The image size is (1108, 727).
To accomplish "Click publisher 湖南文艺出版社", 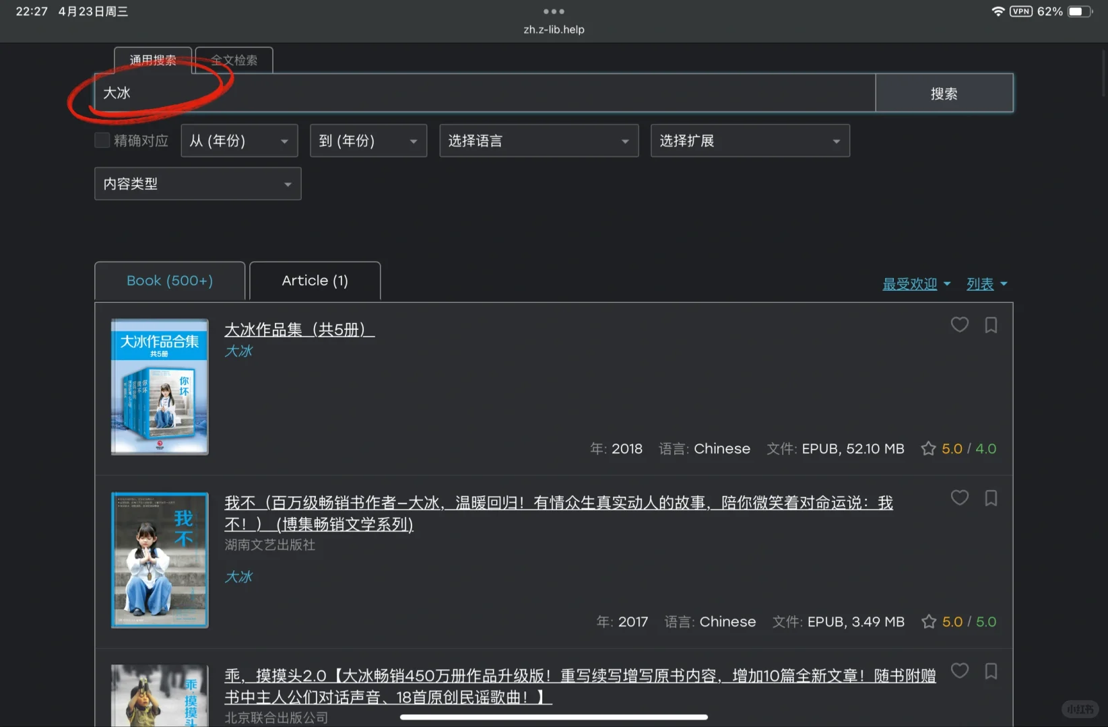I will pyautogui.click(x=270, y=545).
